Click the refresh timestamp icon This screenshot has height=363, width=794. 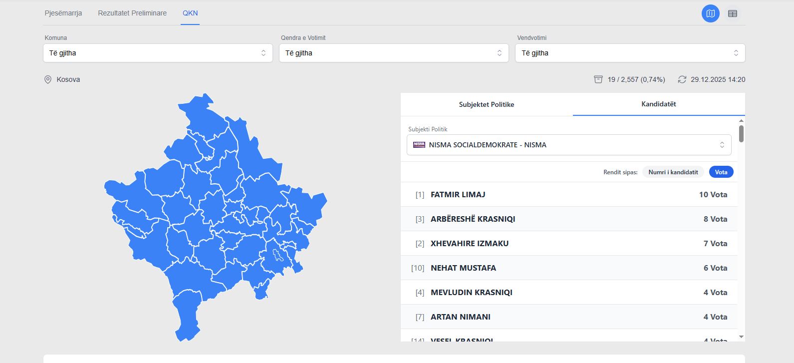click(682, 79)
